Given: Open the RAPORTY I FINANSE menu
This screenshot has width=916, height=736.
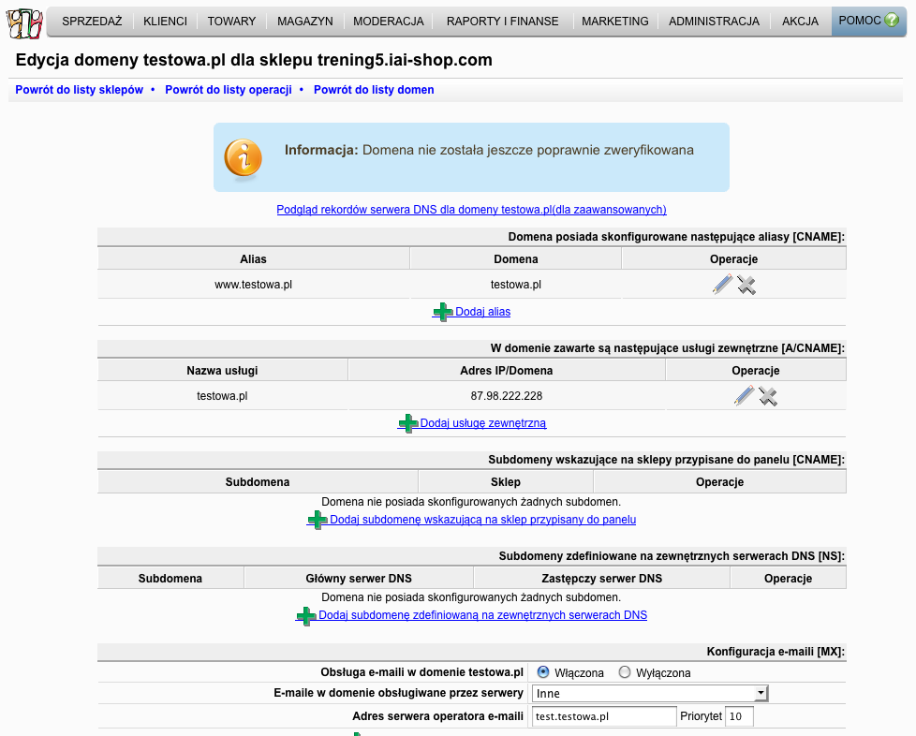Looking at the screenshot, I should tap(502, 21).
